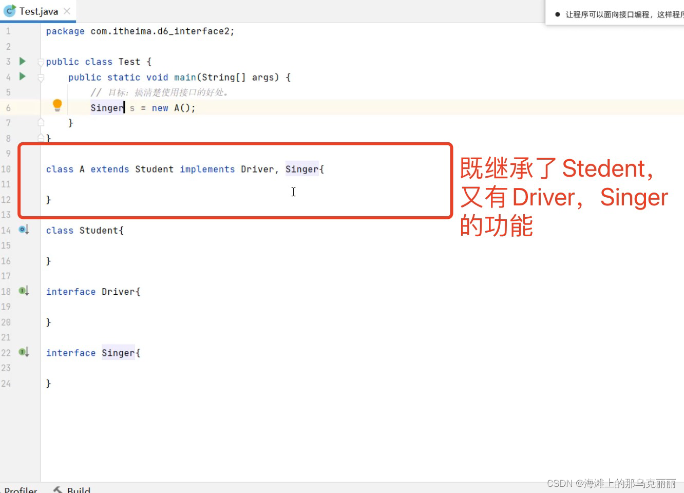The image size is (684, 493).
Task: Run the Test class via gutter arrow
Action: pyautogui.click(x=22, y=61)
